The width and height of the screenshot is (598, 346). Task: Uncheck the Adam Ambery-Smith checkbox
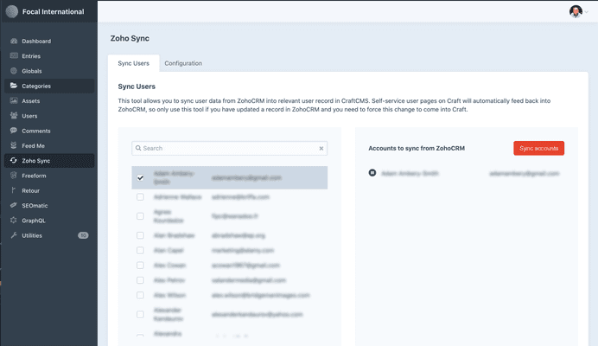[x=140, y=177]
